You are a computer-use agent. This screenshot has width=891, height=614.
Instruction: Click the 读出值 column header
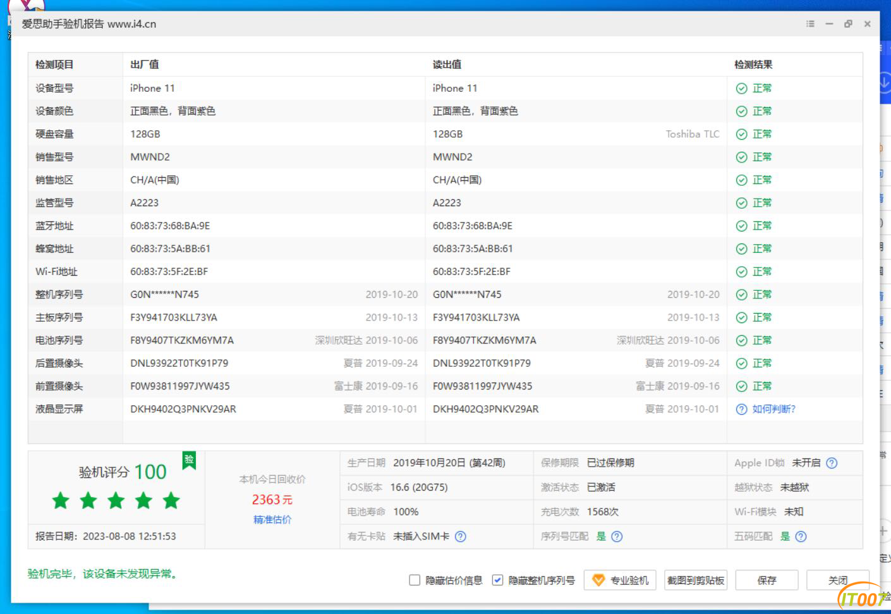pyautogui.click(x=447, y=64)
